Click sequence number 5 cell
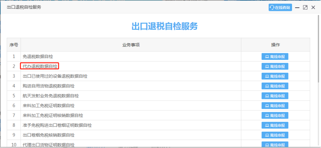 (14, 96)
